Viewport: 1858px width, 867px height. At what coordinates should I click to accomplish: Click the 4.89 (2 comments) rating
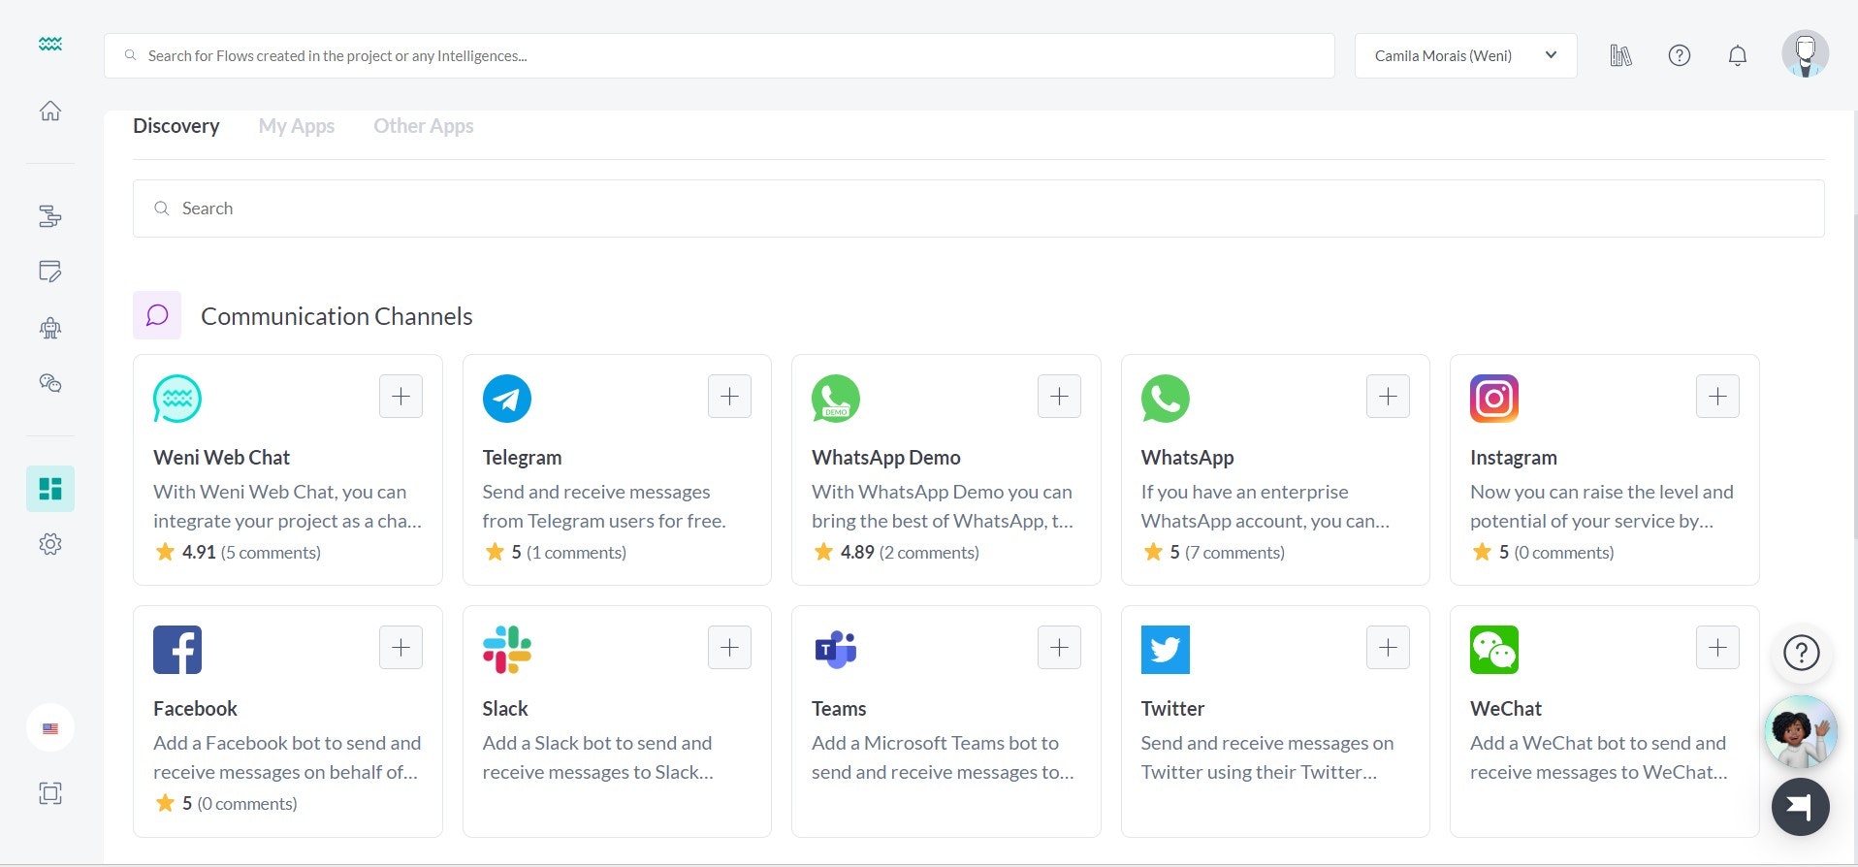point(897,552)
